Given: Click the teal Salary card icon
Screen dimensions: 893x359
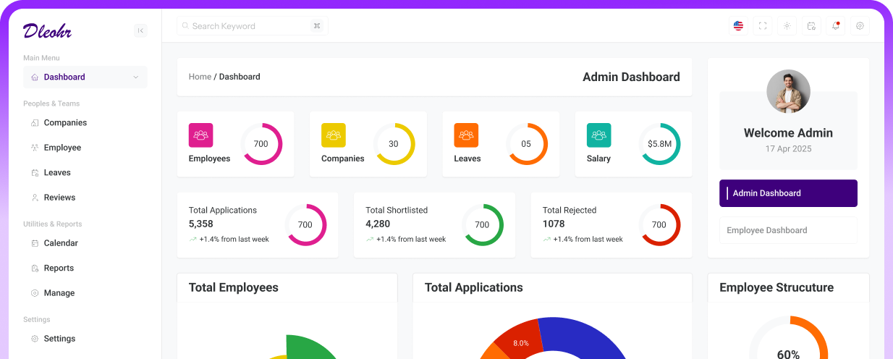Looking at the screenshot, I should (x=599, y=135).
